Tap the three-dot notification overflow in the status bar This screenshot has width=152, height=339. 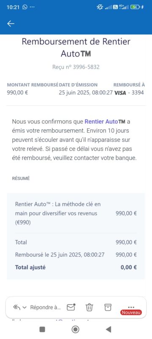coord(32,7)
